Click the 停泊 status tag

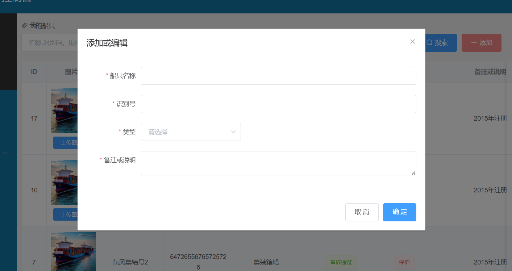(404, 262)
